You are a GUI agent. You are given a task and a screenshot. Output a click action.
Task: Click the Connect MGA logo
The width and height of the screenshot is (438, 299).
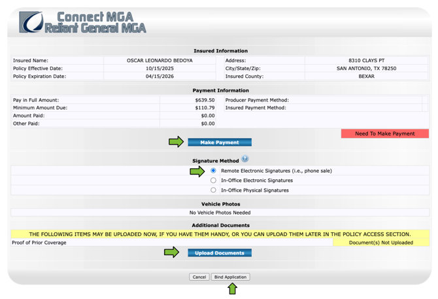click(x=83, y=22)
